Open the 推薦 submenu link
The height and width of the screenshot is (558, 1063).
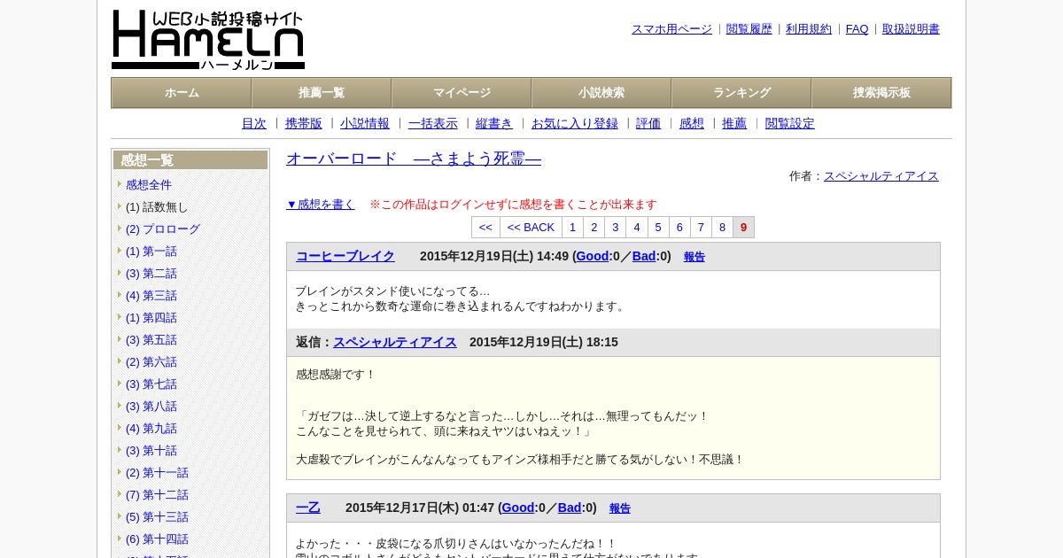[734, 124]
